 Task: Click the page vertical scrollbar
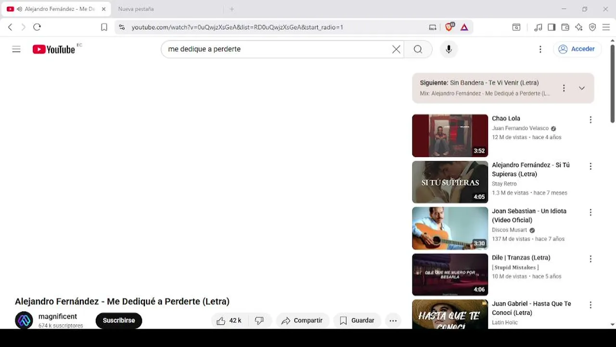(x=612, y=83)
